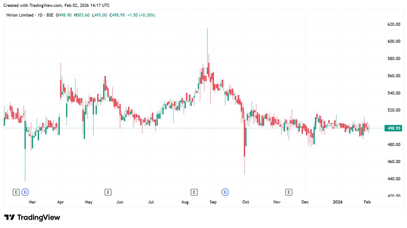407x228 pixels.
Task: Click the November earnings E marker
Action: click(289, 192)
